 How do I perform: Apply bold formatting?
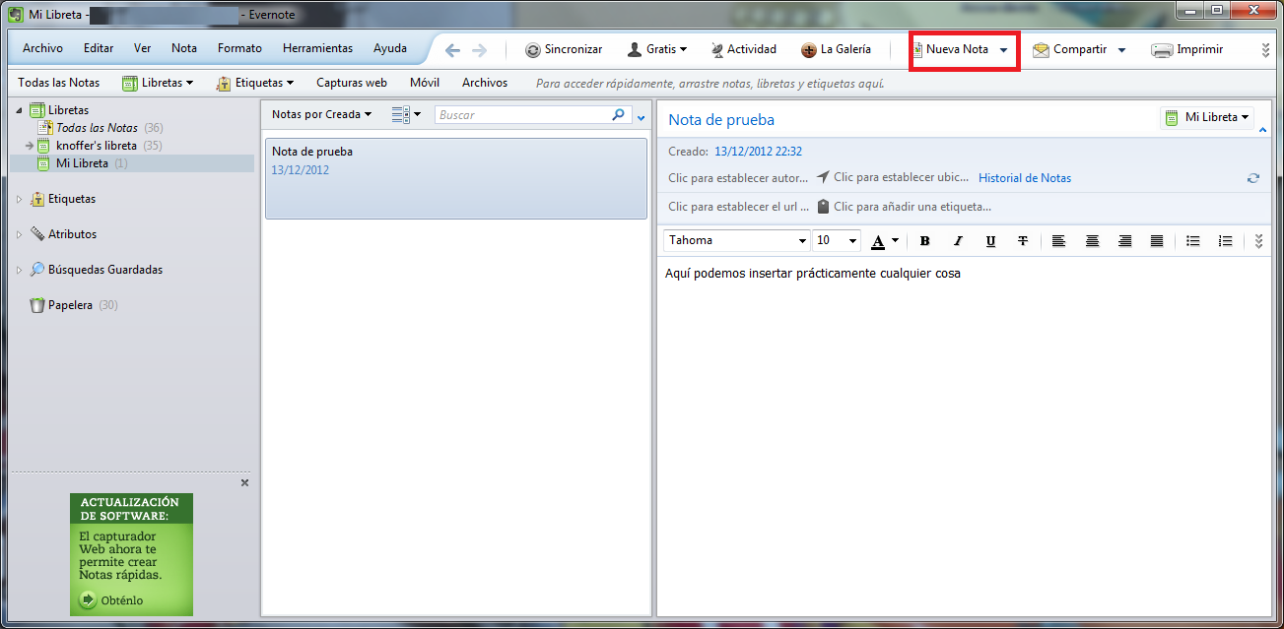pyautogui.click(x=924, y=241)
